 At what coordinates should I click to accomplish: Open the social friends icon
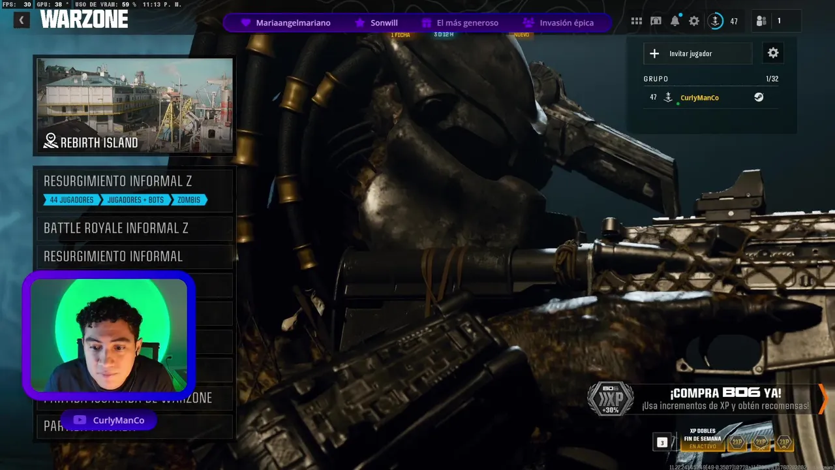[x=761, y=21]
